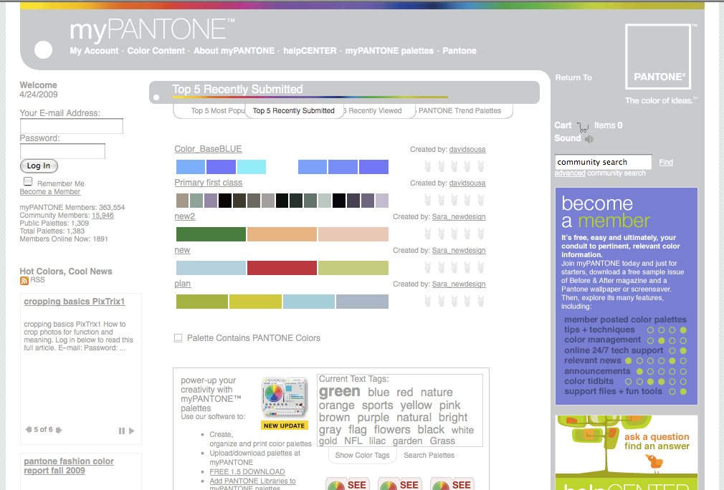The image size is (724, 490).
Task: Switch to Search Palettes tab
Action: pyautogui.click(x=429, y=456)
